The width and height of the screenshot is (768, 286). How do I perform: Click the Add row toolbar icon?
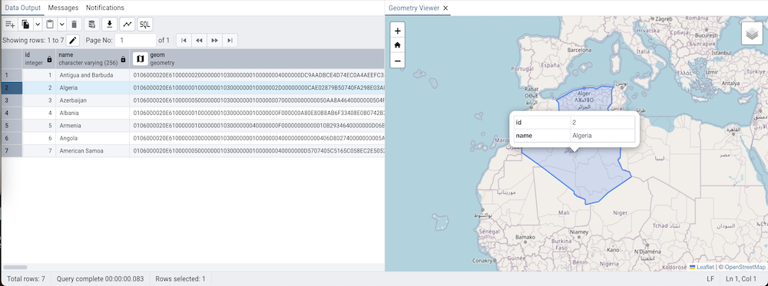coord(10,24)
